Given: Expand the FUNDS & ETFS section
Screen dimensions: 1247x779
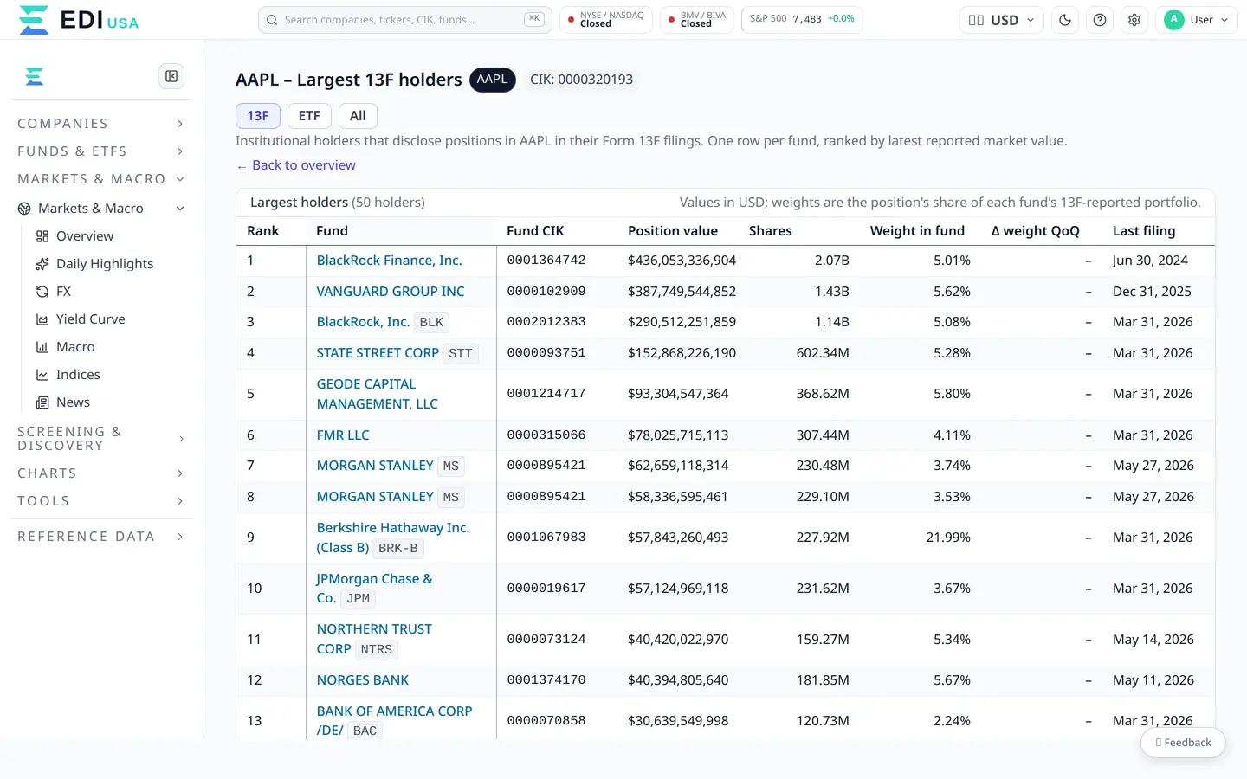Looking at the screenshot, I should pyautogui.click(x=101, y=151).
